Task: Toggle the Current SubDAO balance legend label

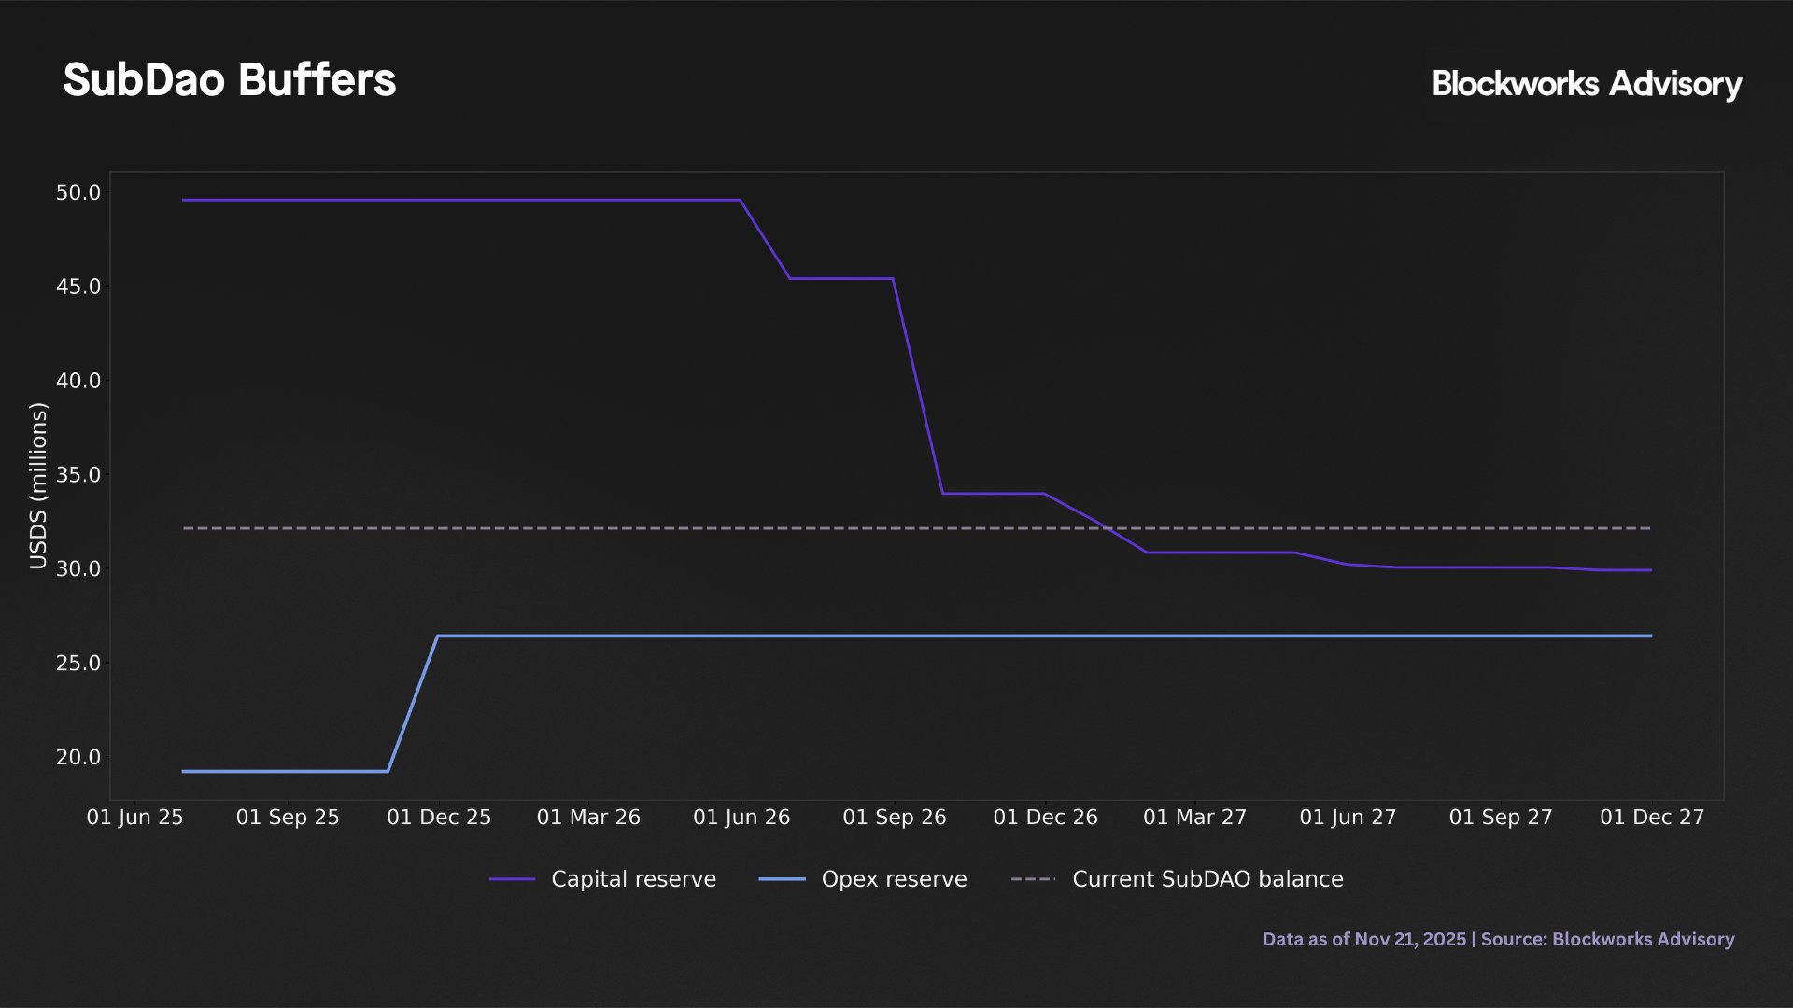Action: click(x=1207, y=879)
